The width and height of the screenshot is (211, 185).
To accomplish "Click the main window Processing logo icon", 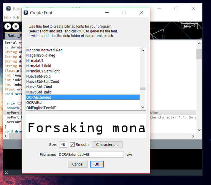I will (x=9, y=9).
